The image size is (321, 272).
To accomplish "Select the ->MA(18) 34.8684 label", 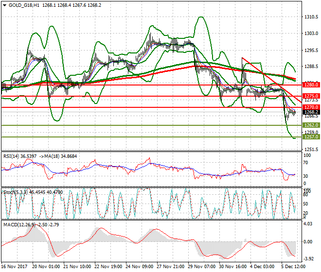I will [58, 156].
